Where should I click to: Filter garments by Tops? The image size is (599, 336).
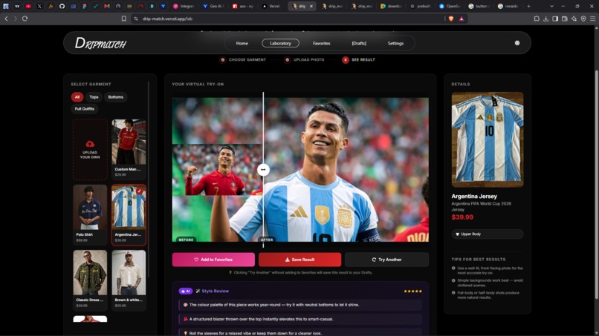tap(94, 97)
